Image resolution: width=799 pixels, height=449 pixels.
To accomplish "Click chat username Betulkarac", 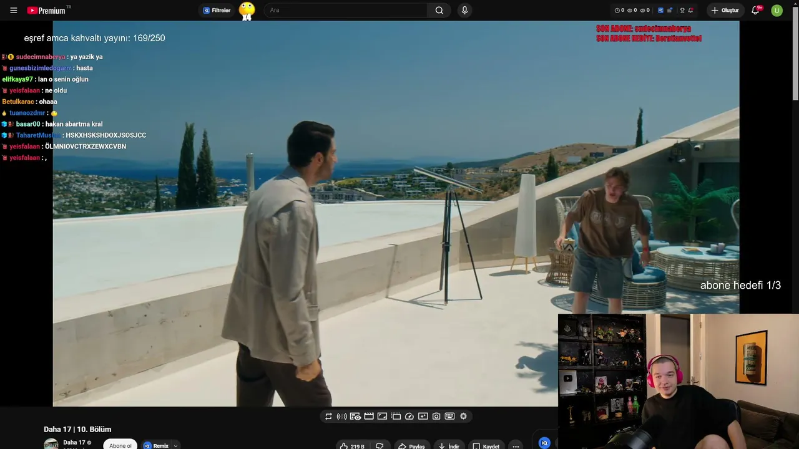I will pyautogui.click(x=18, y=102).
